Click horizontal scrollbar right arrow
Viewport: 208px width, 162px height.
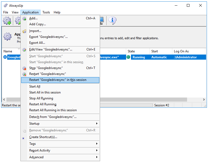(x=204, y=99)
